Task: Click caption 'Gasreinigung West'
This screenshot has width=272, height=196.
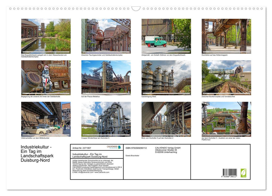Action: tap(149, 96)
